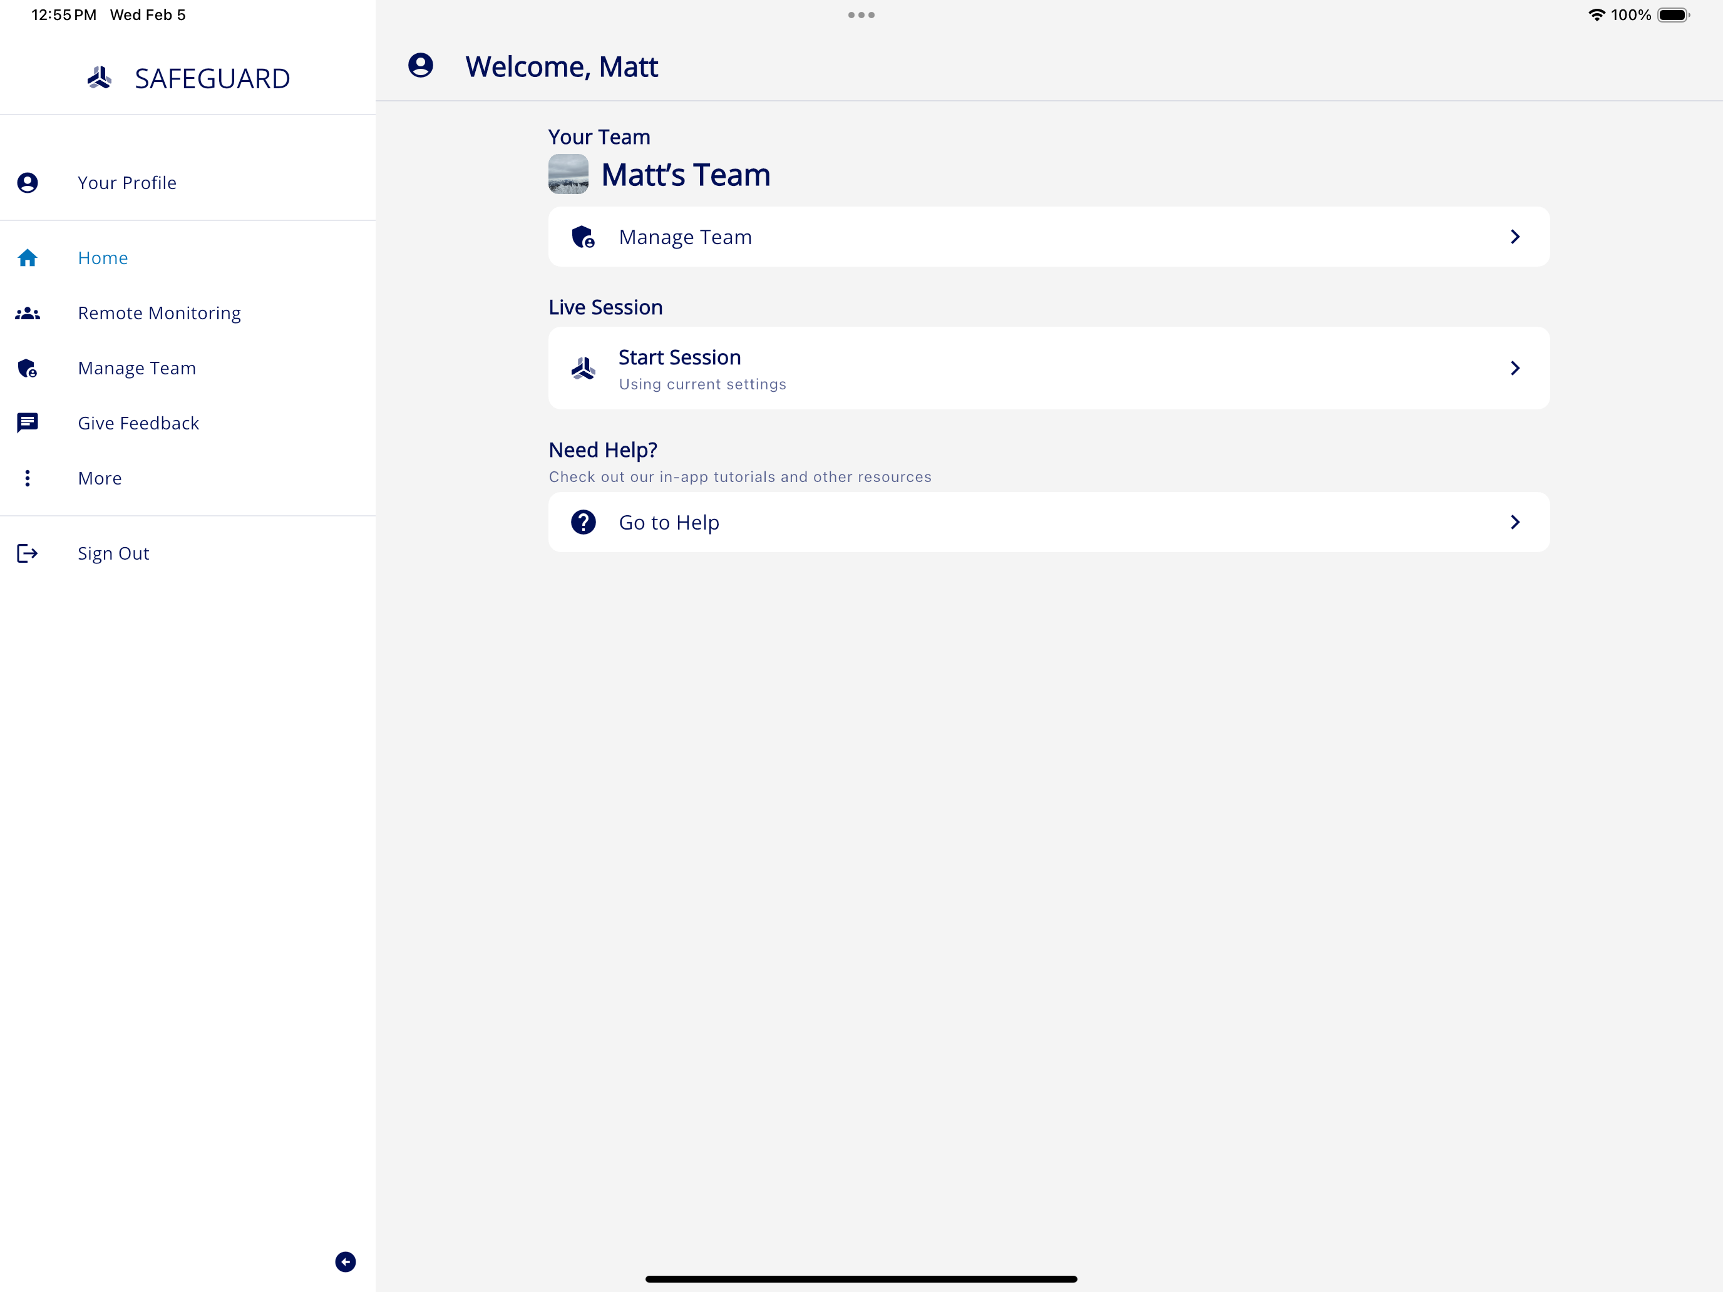This screenshot has height=1292, width=1723.
Task: Click the 'Need Help?' section heading
Action: (x=603, y=450)
